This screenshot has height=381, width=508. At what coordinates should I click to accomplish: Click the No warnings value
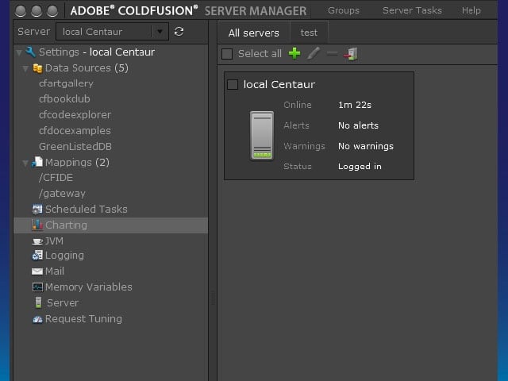(x=366, y=146)
